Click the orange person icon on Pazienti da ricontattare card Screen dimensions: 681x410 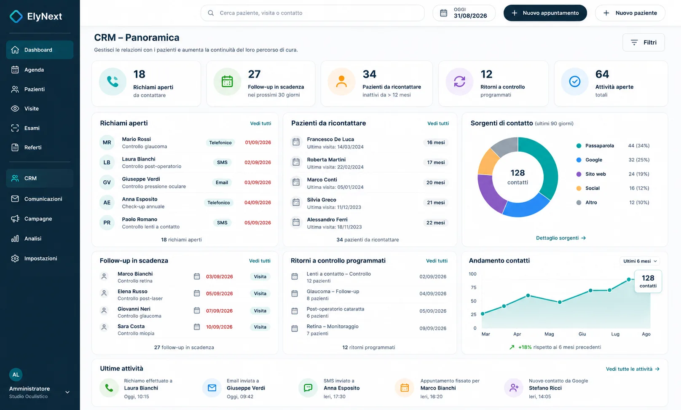[341, 81]
